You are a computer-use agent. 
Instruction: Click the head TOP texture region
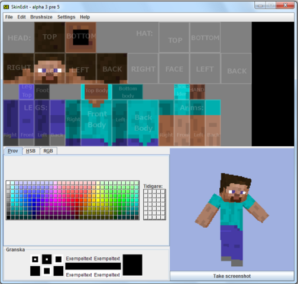point(50,37)
